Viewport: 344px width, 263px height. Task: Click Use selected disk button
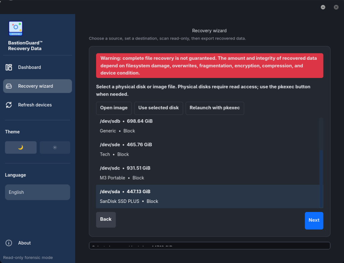159,108
